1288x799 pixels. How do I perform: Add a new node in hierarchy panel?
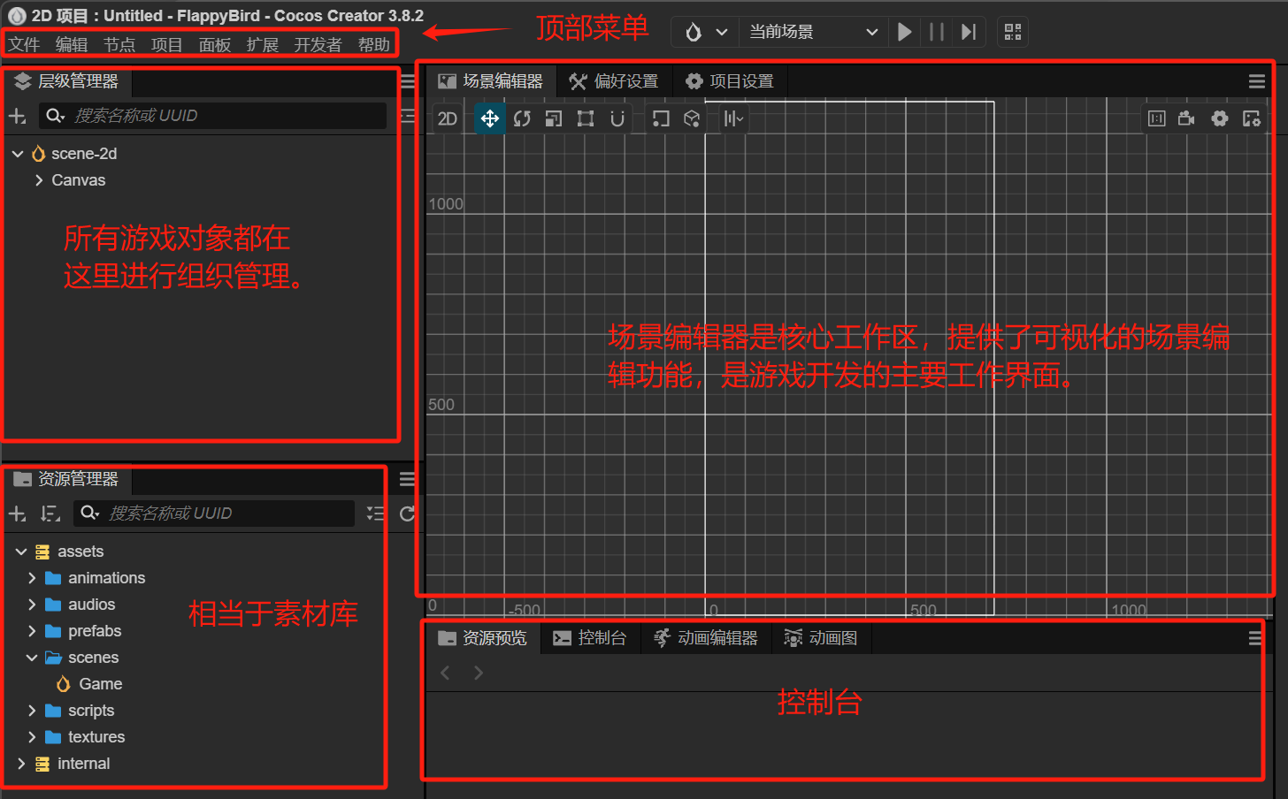point(17,116)
